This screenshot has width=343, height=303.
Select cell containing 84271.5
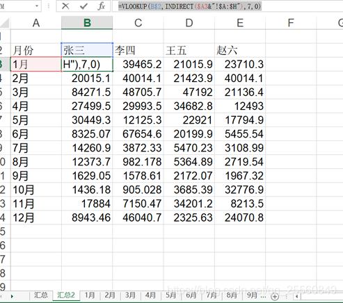(87, 92)
